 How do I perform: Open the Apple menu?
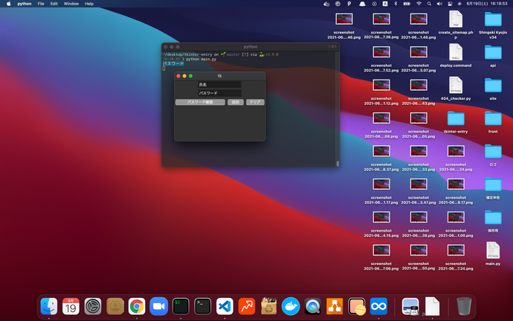[x=8, y=4]
